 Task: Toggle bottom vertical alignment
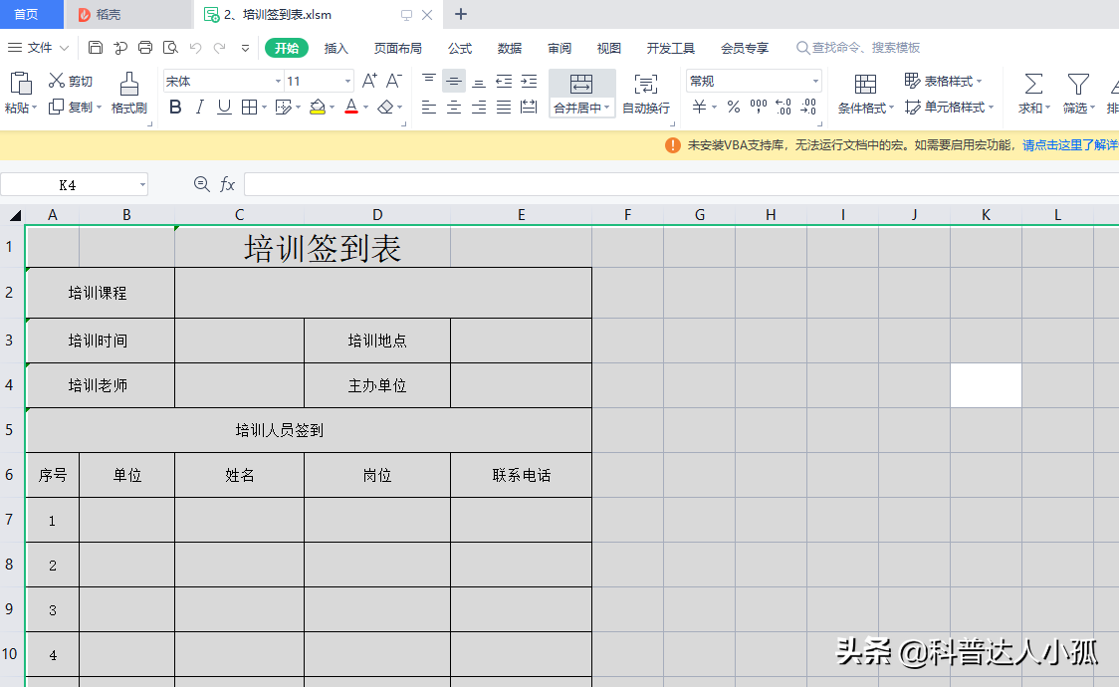pos(479,81)
